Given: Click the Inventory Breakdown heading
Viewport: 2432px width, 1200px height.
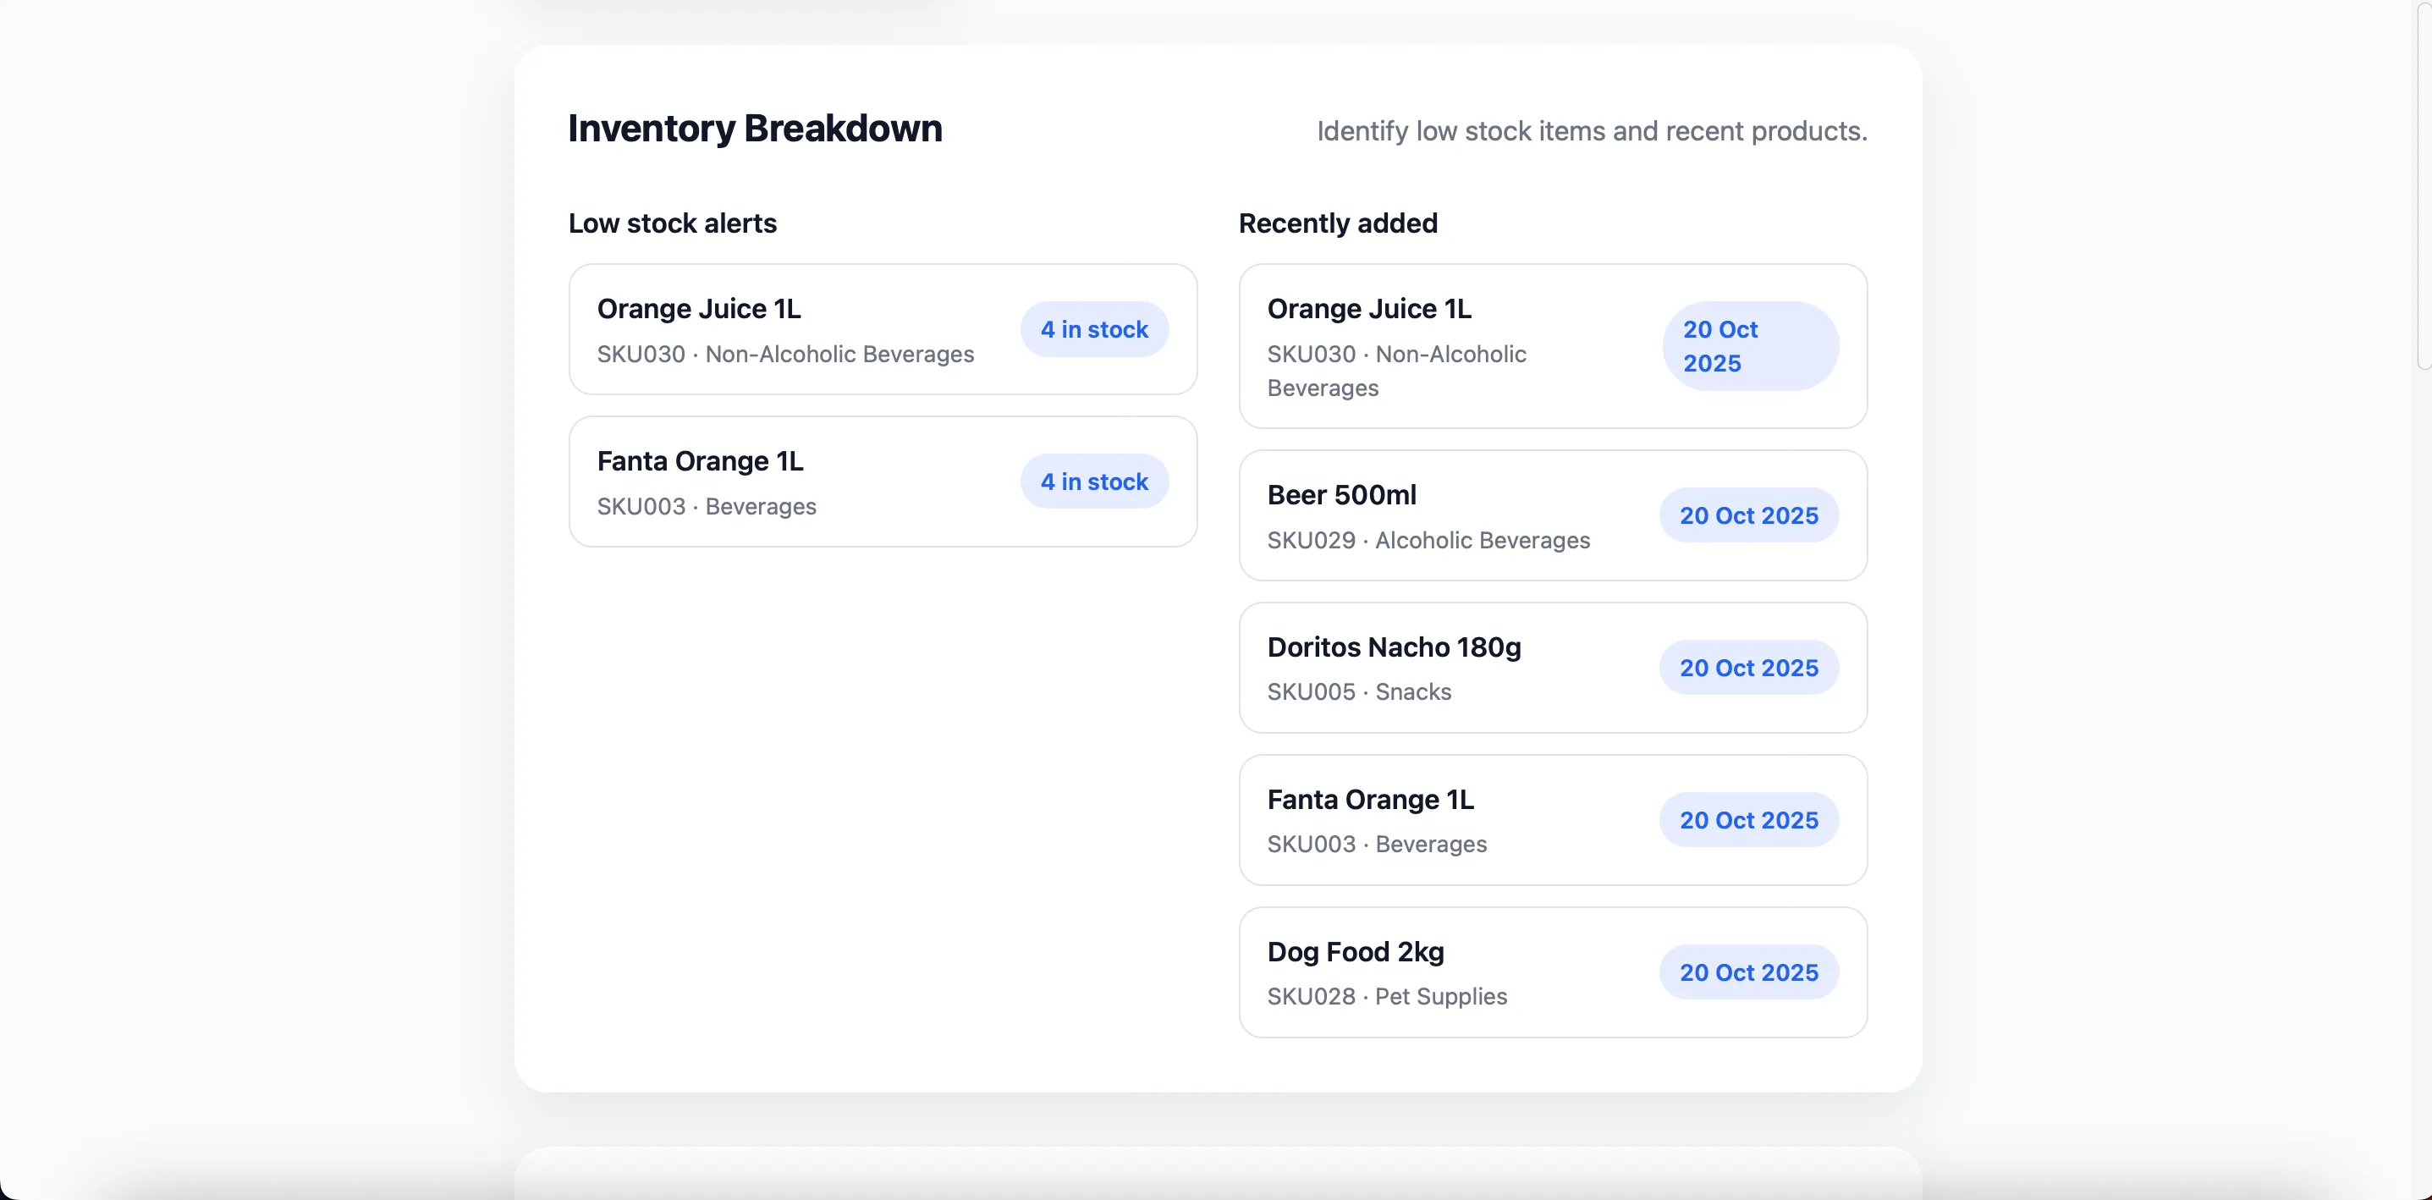Looking at the screenshot, I should click(x=754, y=129).
